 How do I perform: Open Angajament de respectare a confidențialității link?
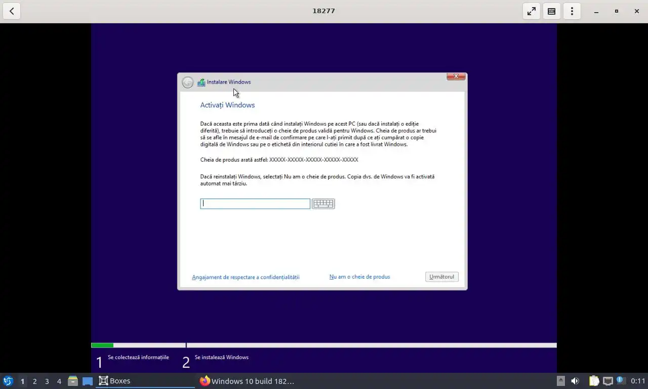(246, 277)
